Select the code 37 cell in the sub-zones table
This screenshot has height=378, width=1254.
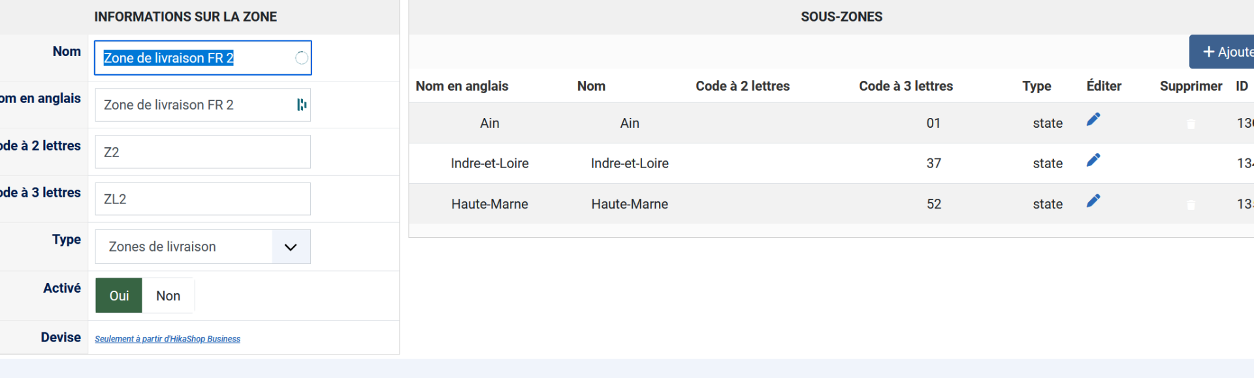933,164
